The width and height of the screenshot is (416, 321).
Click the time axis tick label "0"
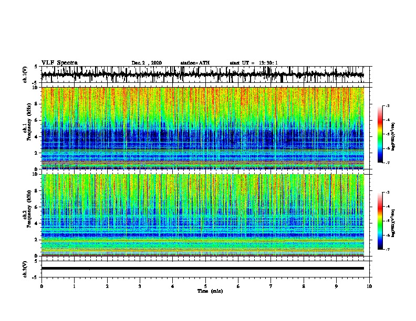[x=41, y=286]
